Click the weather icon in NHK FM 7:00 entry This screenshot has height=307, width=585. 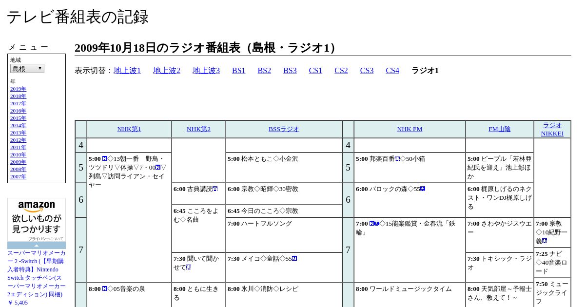[x=377, y=224]
